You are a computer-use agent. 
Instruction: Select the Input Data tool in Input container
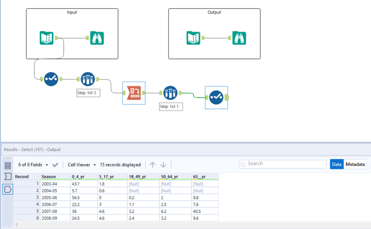pyautogui.click(x=46, y=38)
